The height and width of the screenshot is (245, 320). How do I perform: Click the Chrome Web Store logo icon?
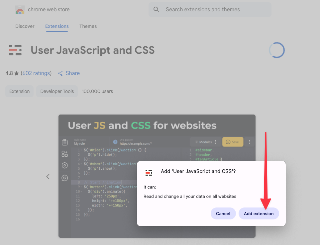pyautogui.click(x=20, y=10)
